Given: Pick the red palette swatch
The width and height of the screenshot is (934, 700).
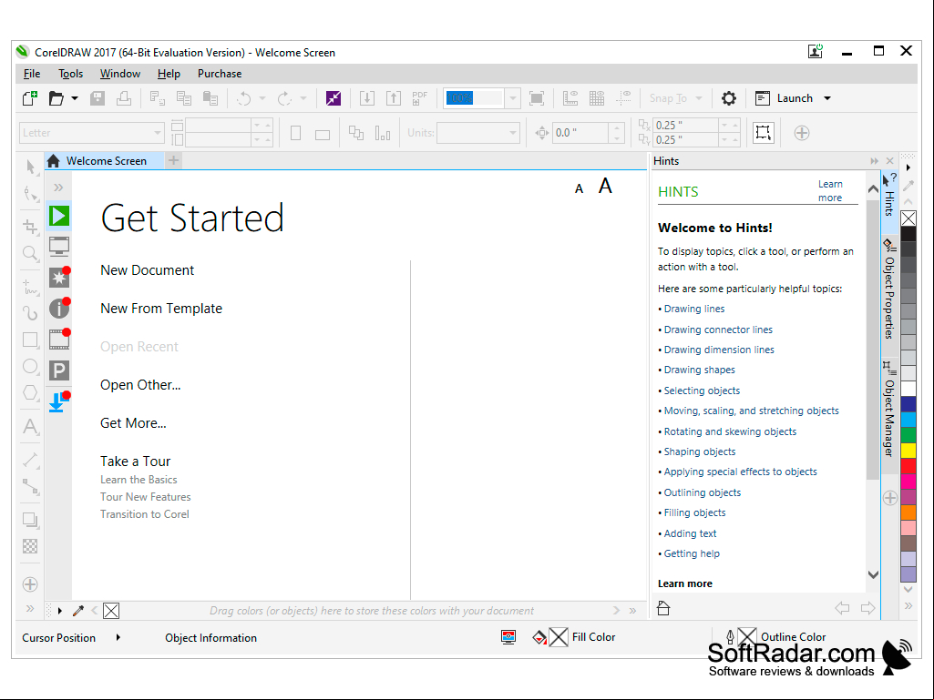Looking at the screenshot, I should point(908,465).
